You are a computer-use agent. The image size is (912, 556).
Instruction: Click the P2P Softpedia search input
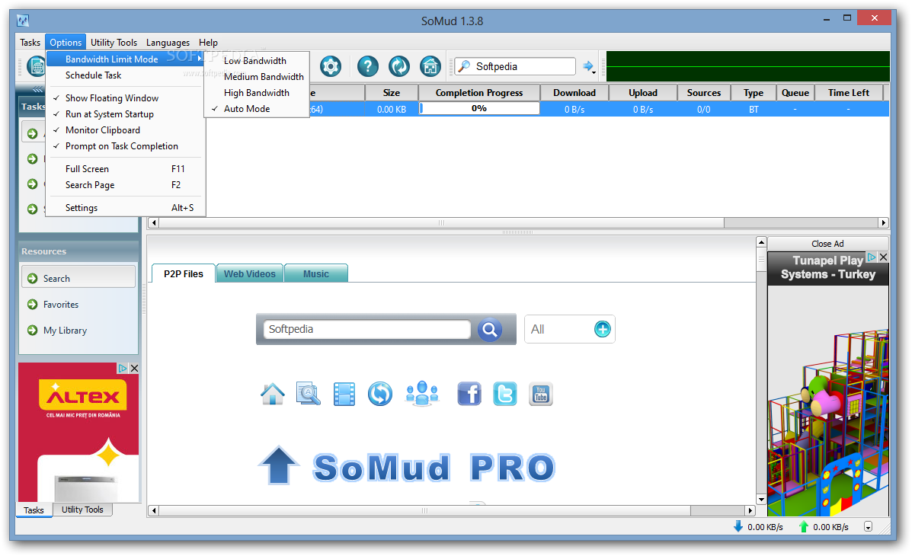367,329
